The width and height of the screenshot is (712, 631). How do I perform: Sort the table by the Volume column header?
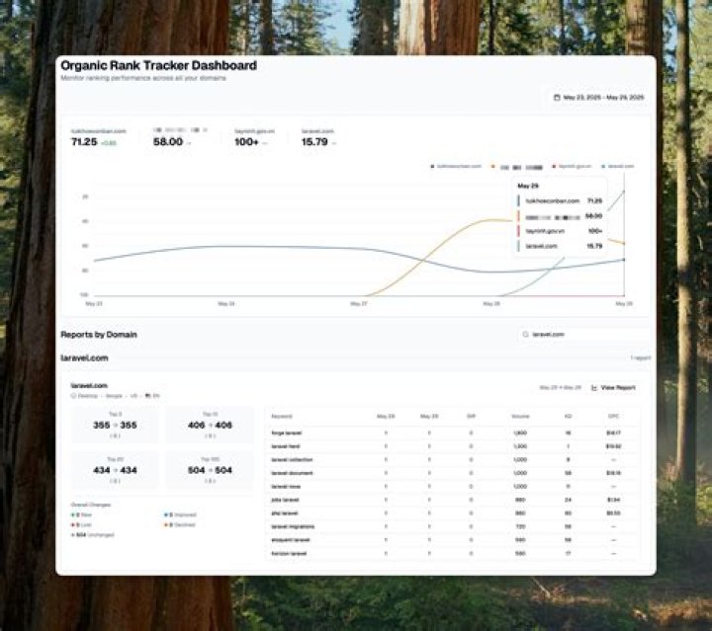520,417
